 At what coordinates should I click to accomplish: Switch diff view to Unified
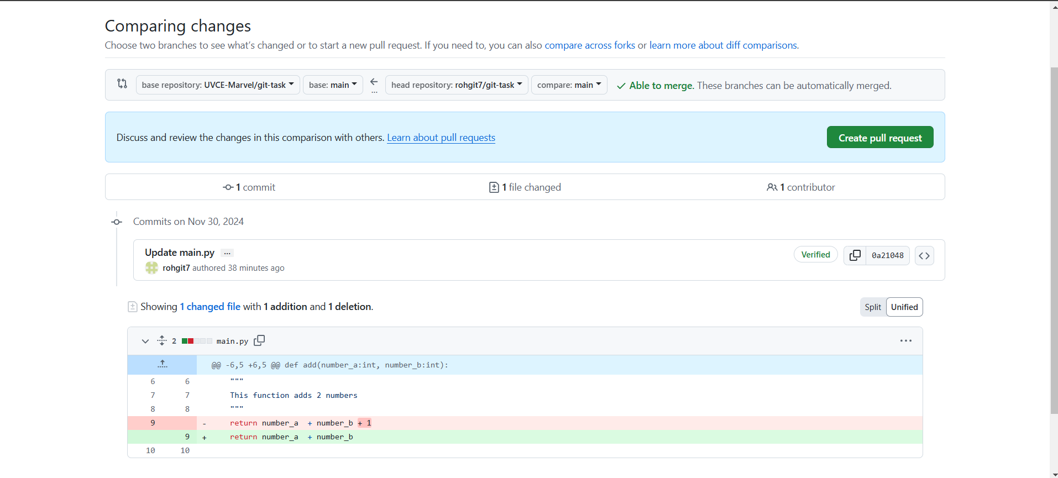[904, 307]
